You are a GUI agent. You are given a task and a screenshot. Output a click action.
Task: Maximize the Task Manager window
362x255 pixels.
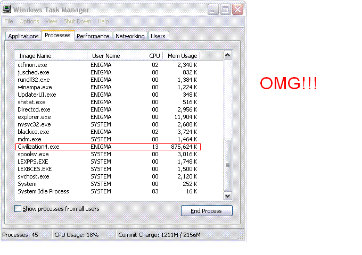click(x=225, y=10)
